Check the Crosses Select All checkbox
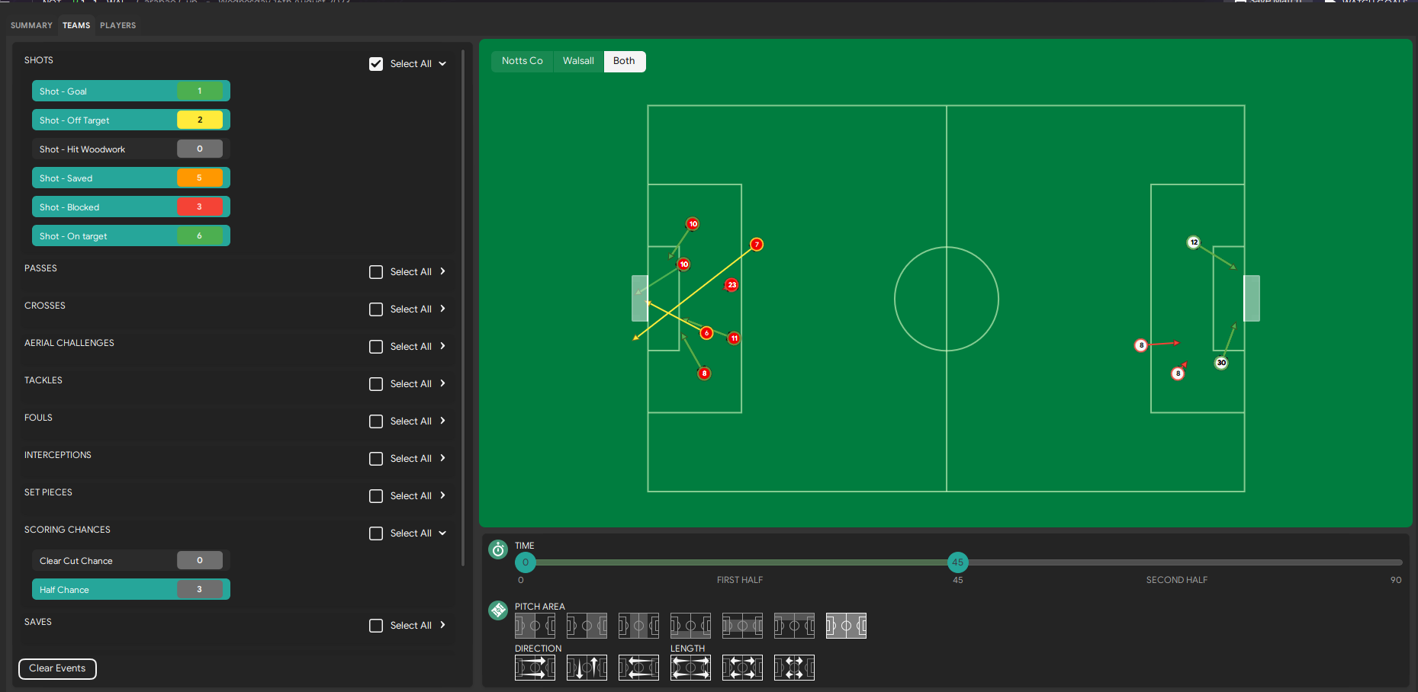This screenshot has width=1418, height=692. pos(376,309)
